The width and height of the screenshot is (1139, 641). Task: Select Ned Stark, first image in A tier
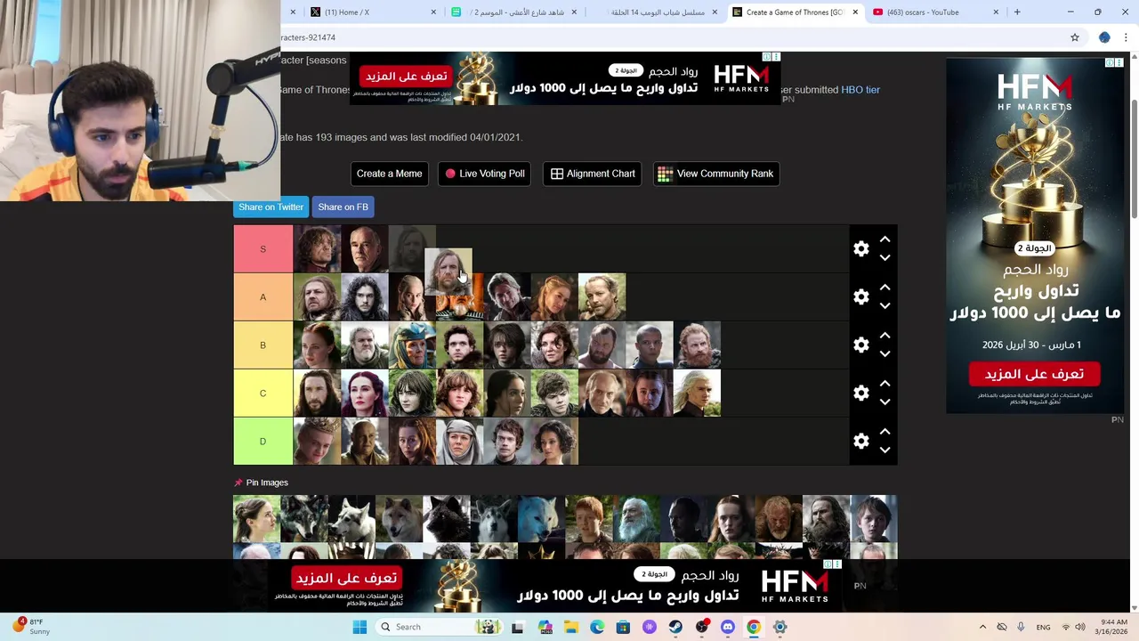(x=317, y=297)
